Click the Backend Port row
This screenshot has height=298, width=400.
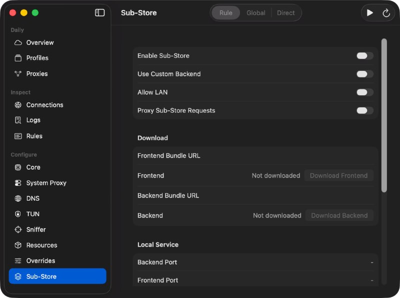point(255,263)
